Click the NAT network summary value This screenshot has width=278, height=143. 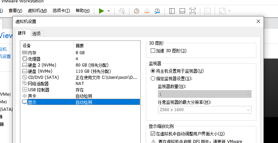point(80,83)
